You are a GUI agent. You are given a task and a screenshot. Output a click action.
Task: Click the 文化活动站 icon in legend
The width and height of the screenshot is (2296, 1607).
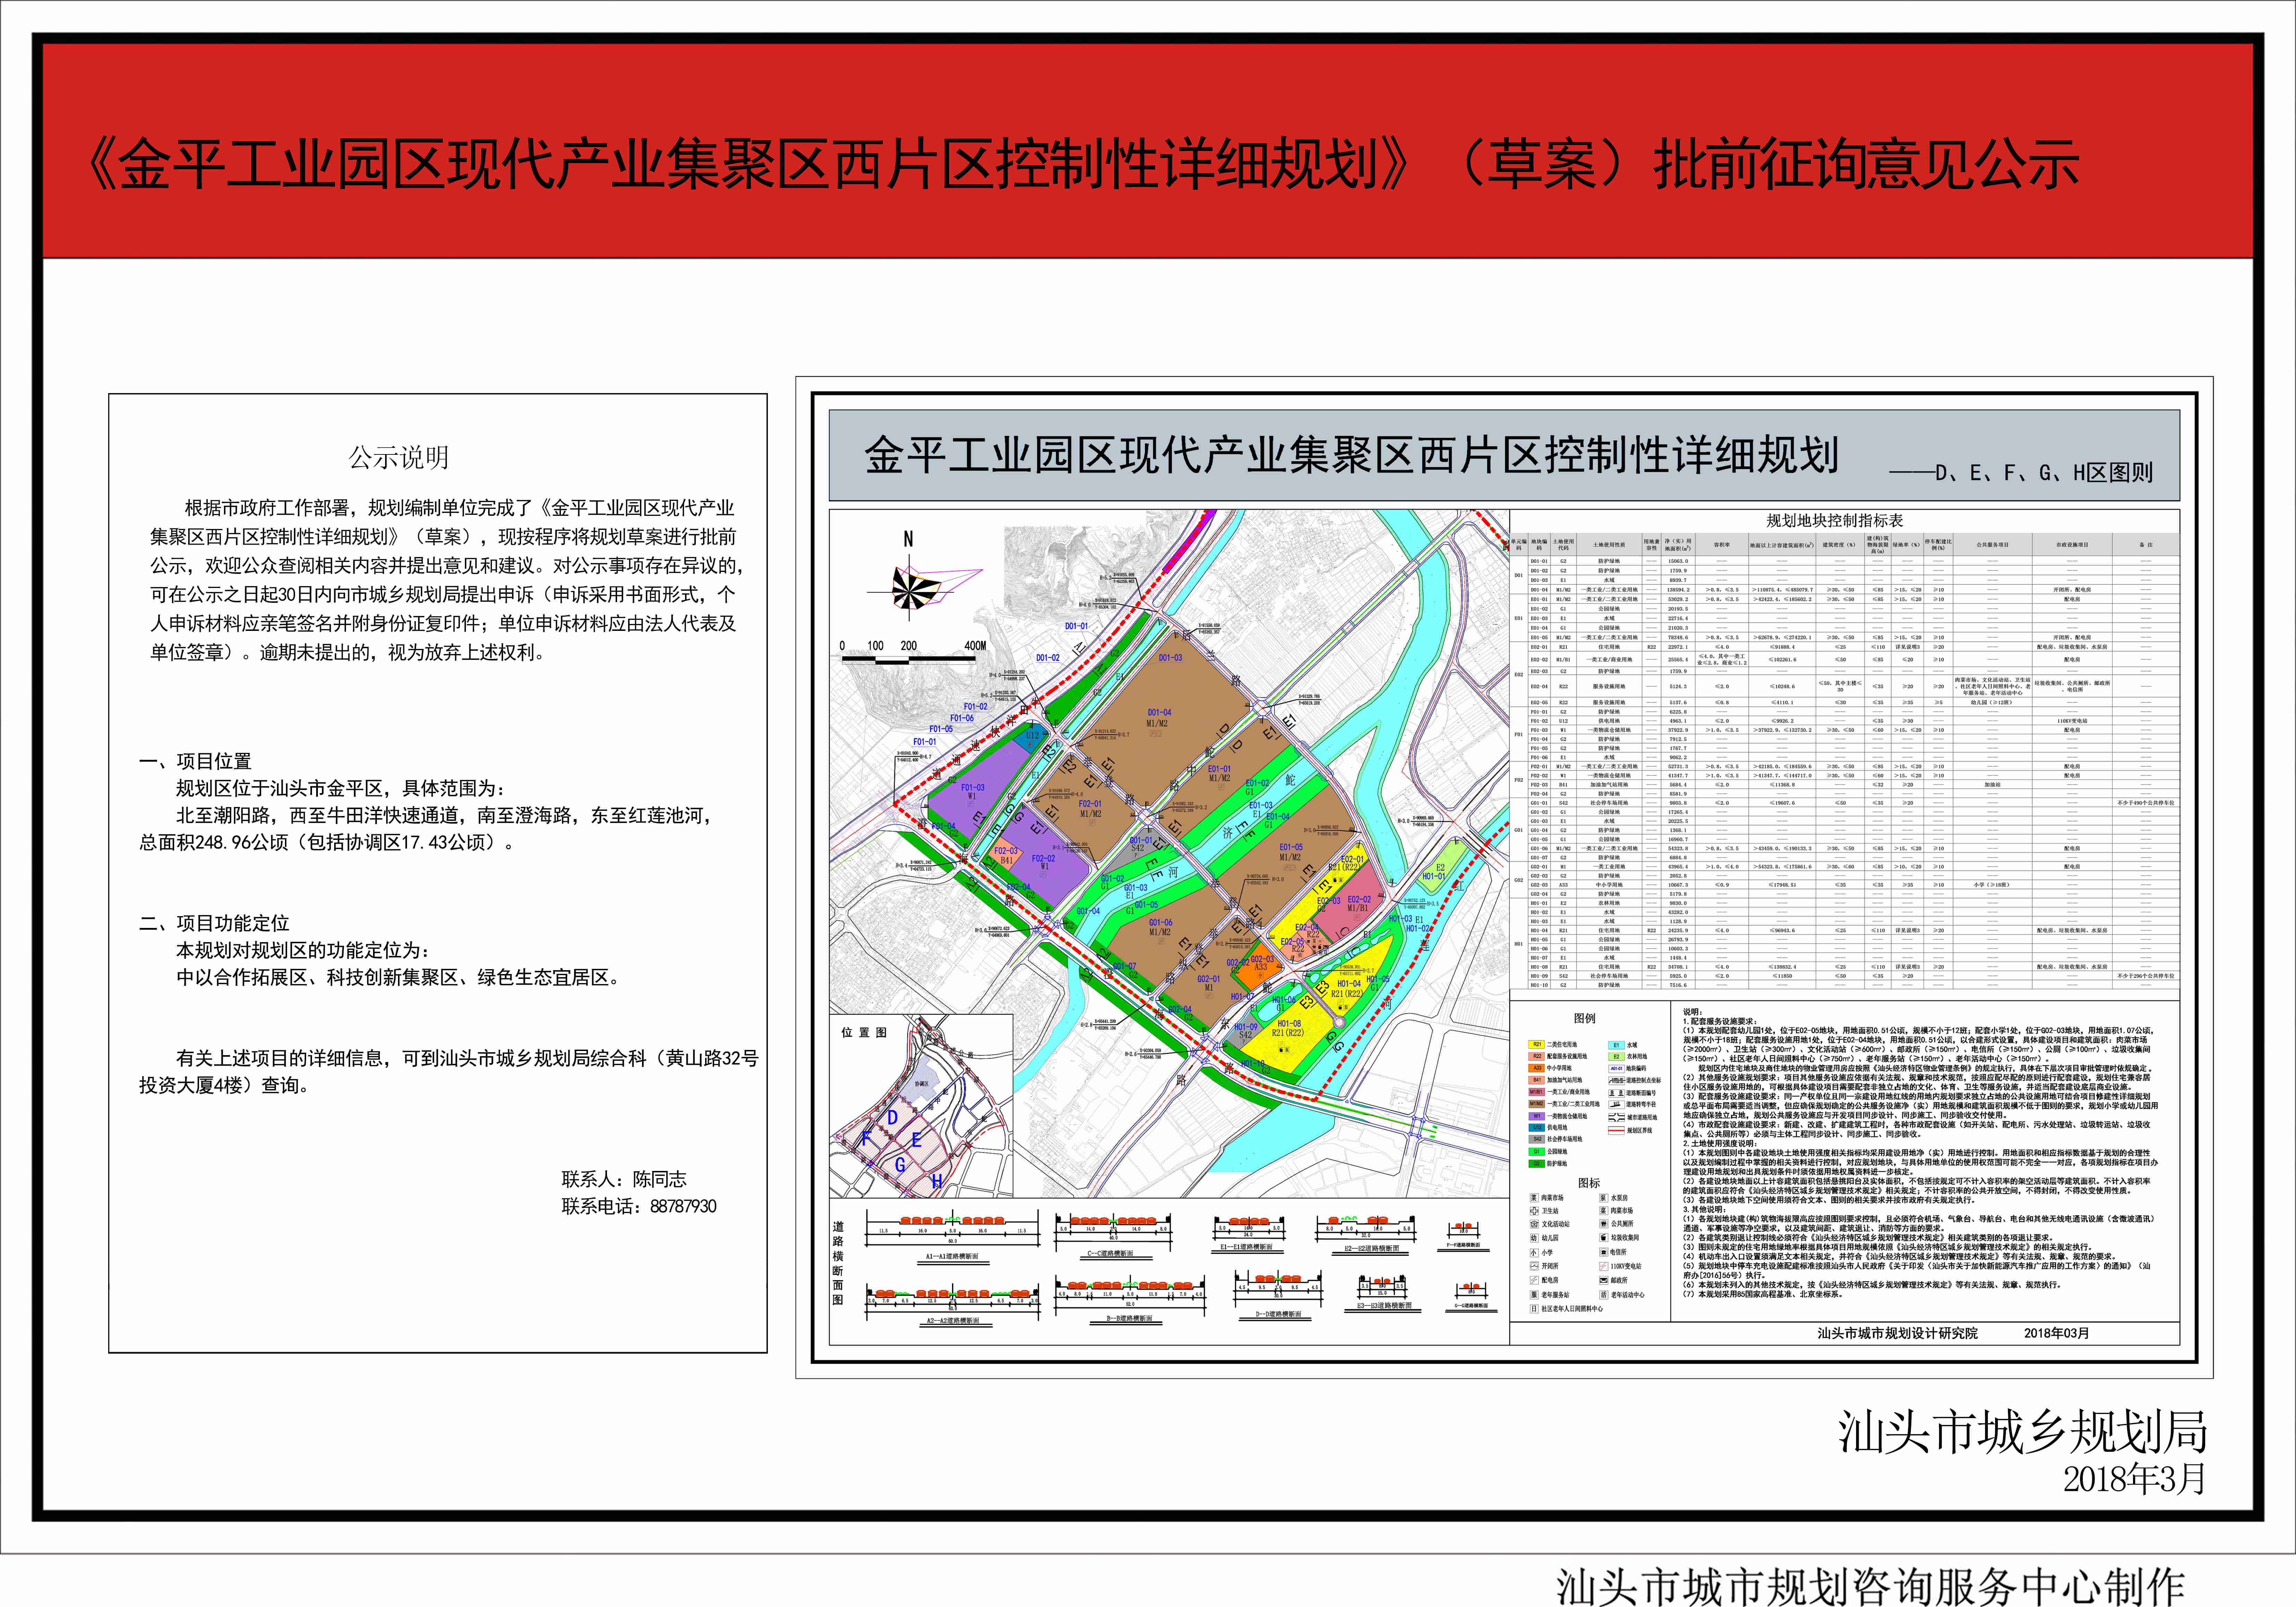click(1534, 1224)
